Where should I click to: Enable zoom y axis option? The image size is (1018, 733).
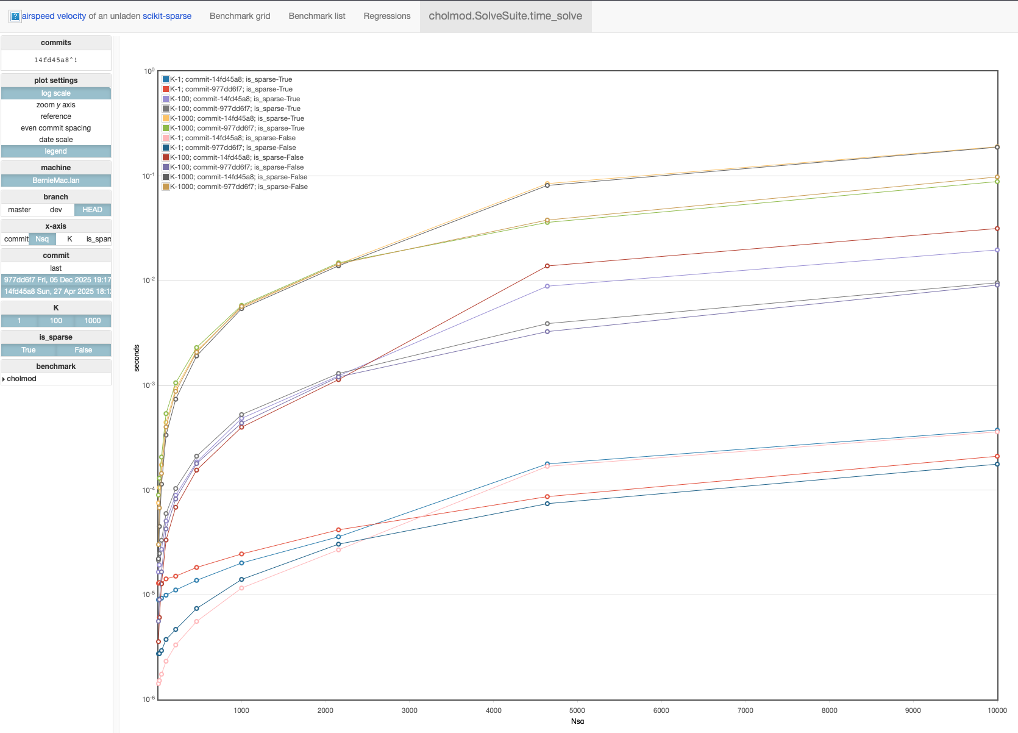pyautogui.click(x=56, y=105)
